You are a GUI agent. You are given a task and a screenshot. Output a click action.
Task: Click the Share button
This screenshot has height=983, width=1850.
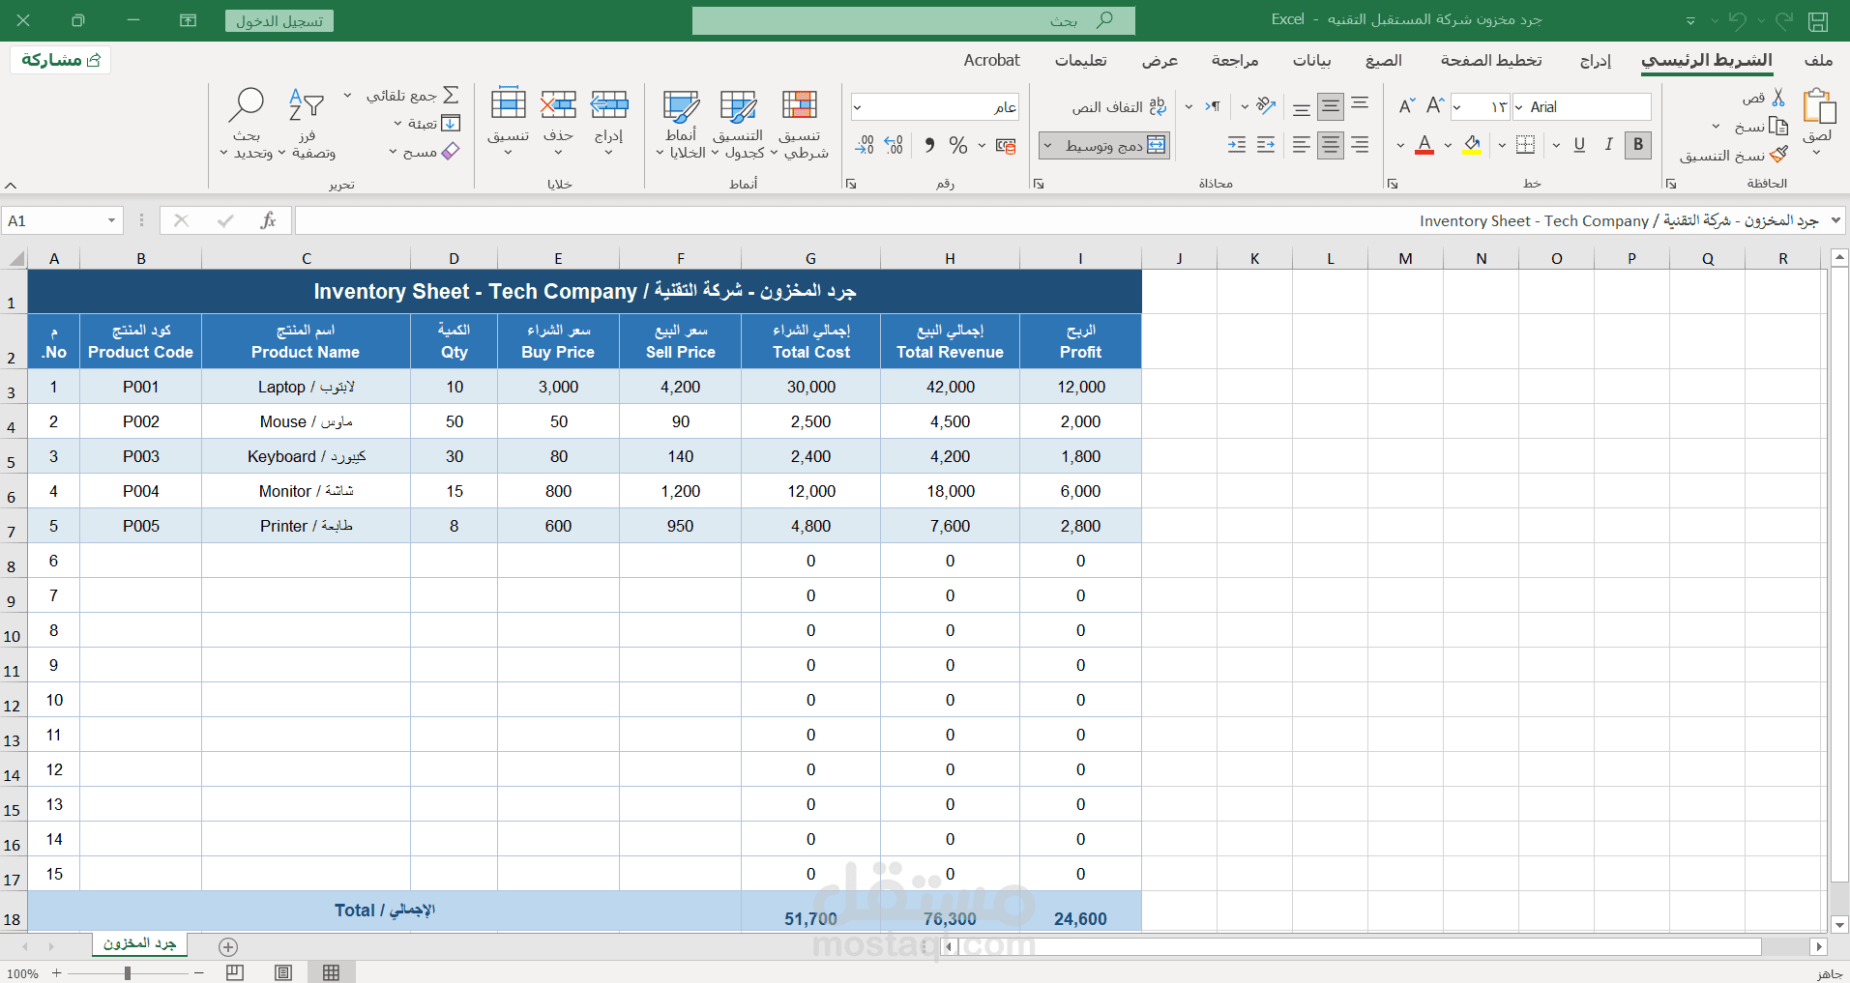coord(61,60)
